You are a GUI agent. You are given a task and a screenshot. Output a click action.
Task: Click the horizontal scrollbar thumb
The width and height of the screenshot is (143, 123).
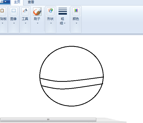coord(48,120)
